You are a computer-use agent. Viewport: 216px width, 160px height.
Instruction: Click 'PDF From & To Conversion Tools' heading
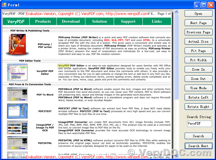coord(30,84)
